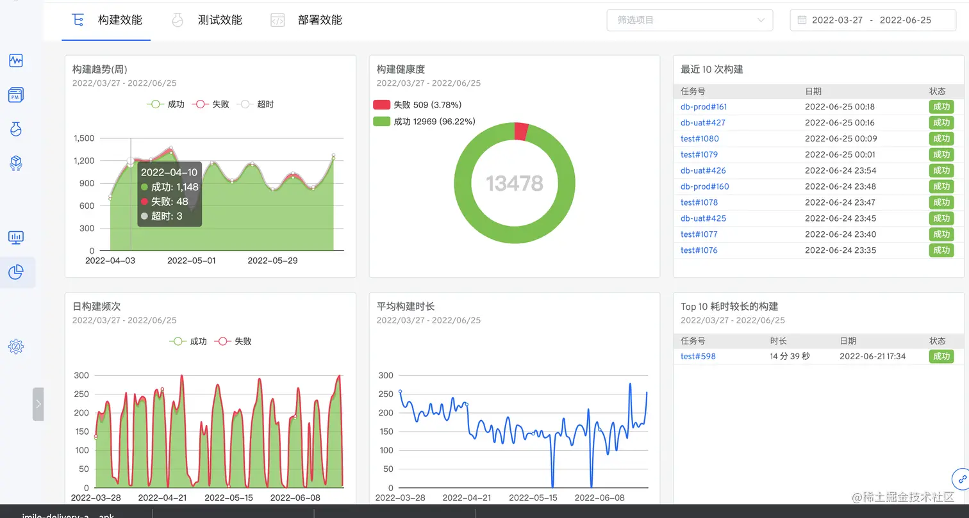
Task: Click the red failure segment of the donut chart
Action: pos(522,131)
